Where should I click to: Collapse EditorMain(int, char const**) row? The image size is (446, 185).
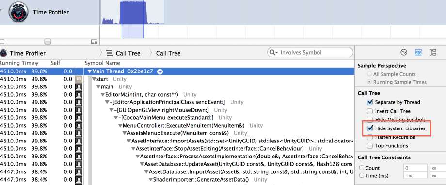pyautogui.click(x=103, y=95)
